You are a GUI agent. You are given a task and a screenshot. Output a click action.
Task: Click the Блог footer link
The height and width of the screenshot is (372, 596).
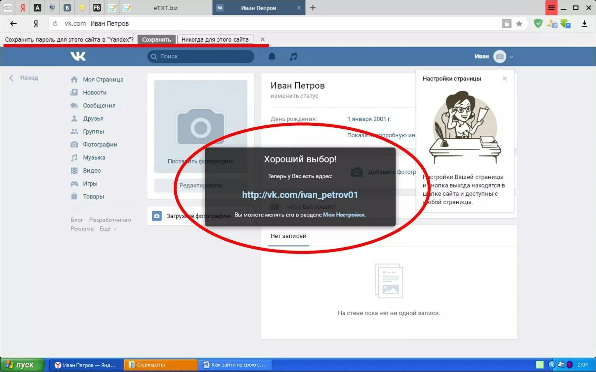[x=77, y=220]
